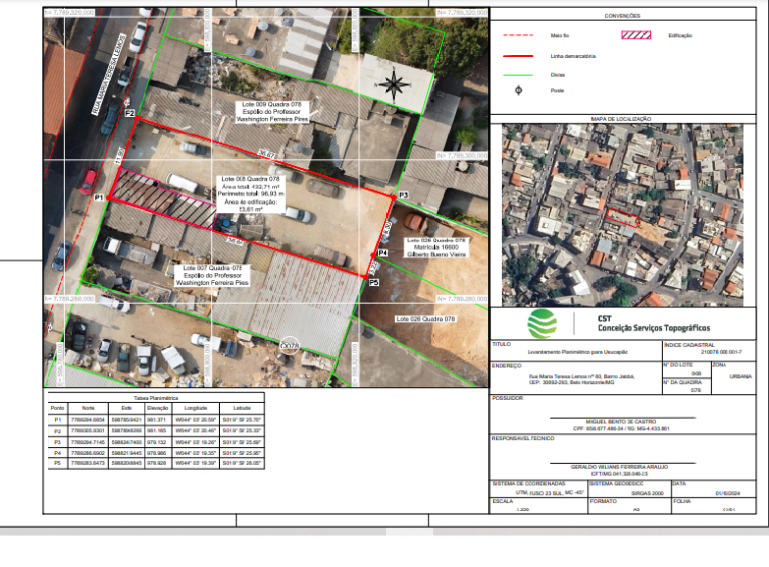Screen dimensions: 769x567
Task: Click the circled CX078 marker
Action: (289, 346)
